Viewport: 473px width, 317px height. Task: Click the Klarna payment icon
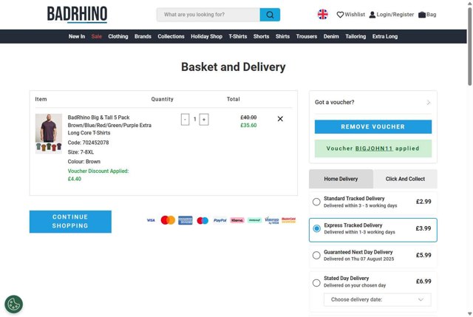coord(237,220)
